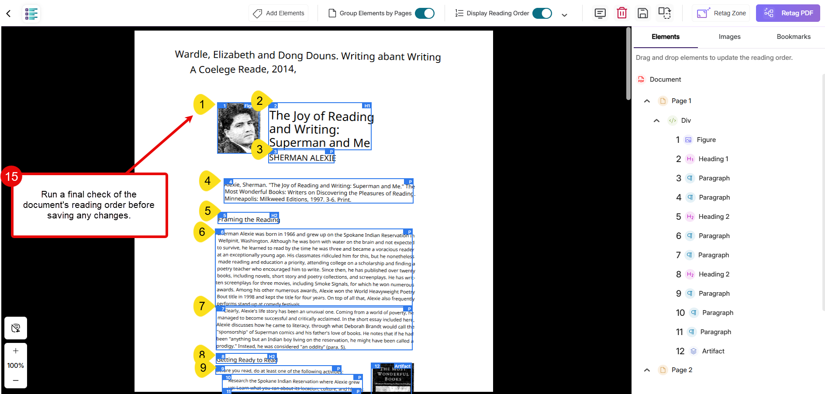This screenshot has width=825, height=394.
Task: Switch to the Images tab
Action: click(x=729, y=37)
